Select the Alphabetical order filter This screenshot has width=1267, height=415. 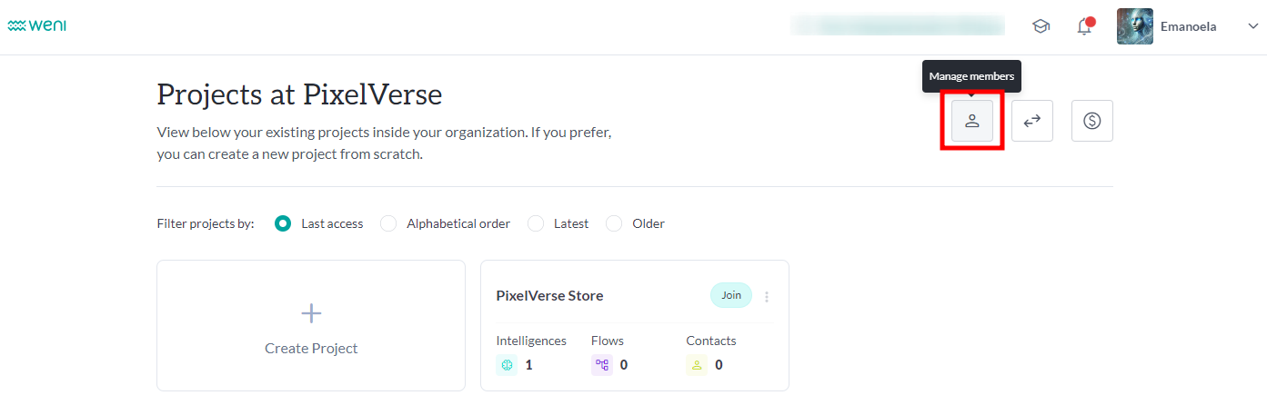tap(388, 223)
